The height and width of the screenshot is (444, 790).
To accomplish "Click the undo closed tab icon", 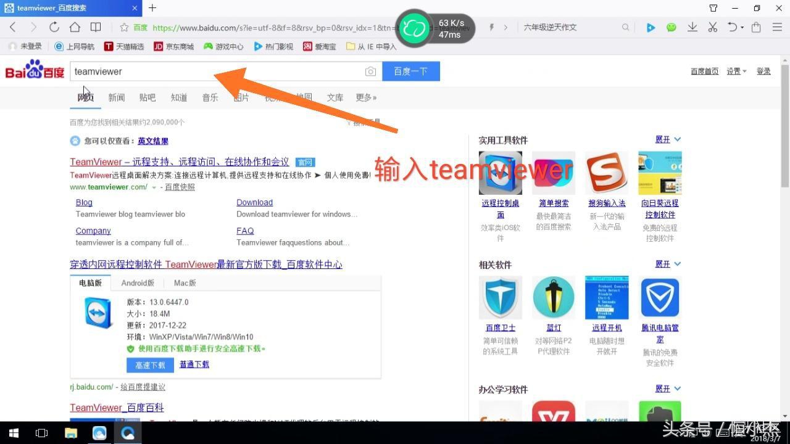I will pyautogui.click(x=733, y=27).
